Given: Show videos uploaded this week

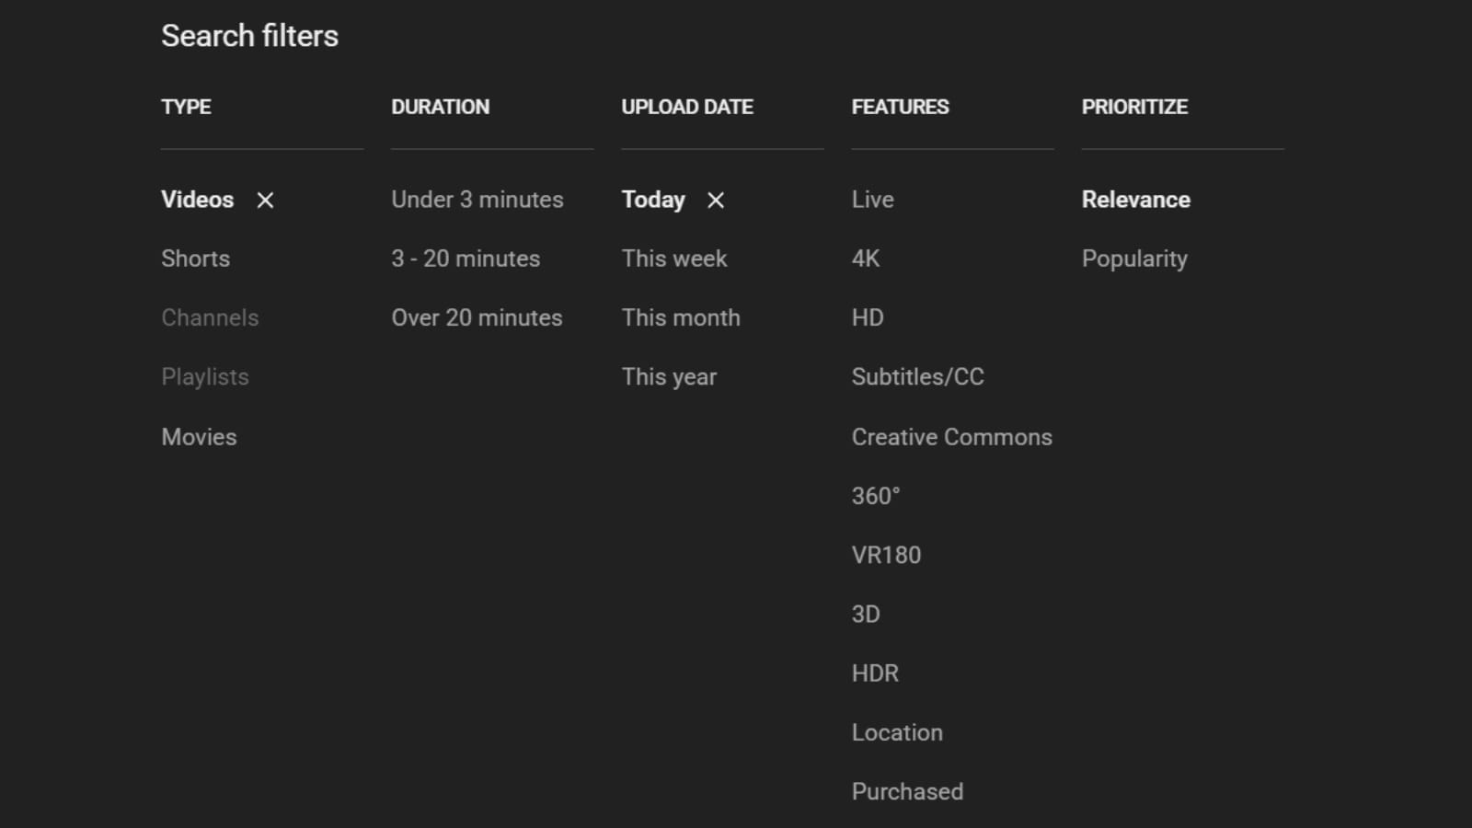Looking at the screenshot, I should coord(674,259).
